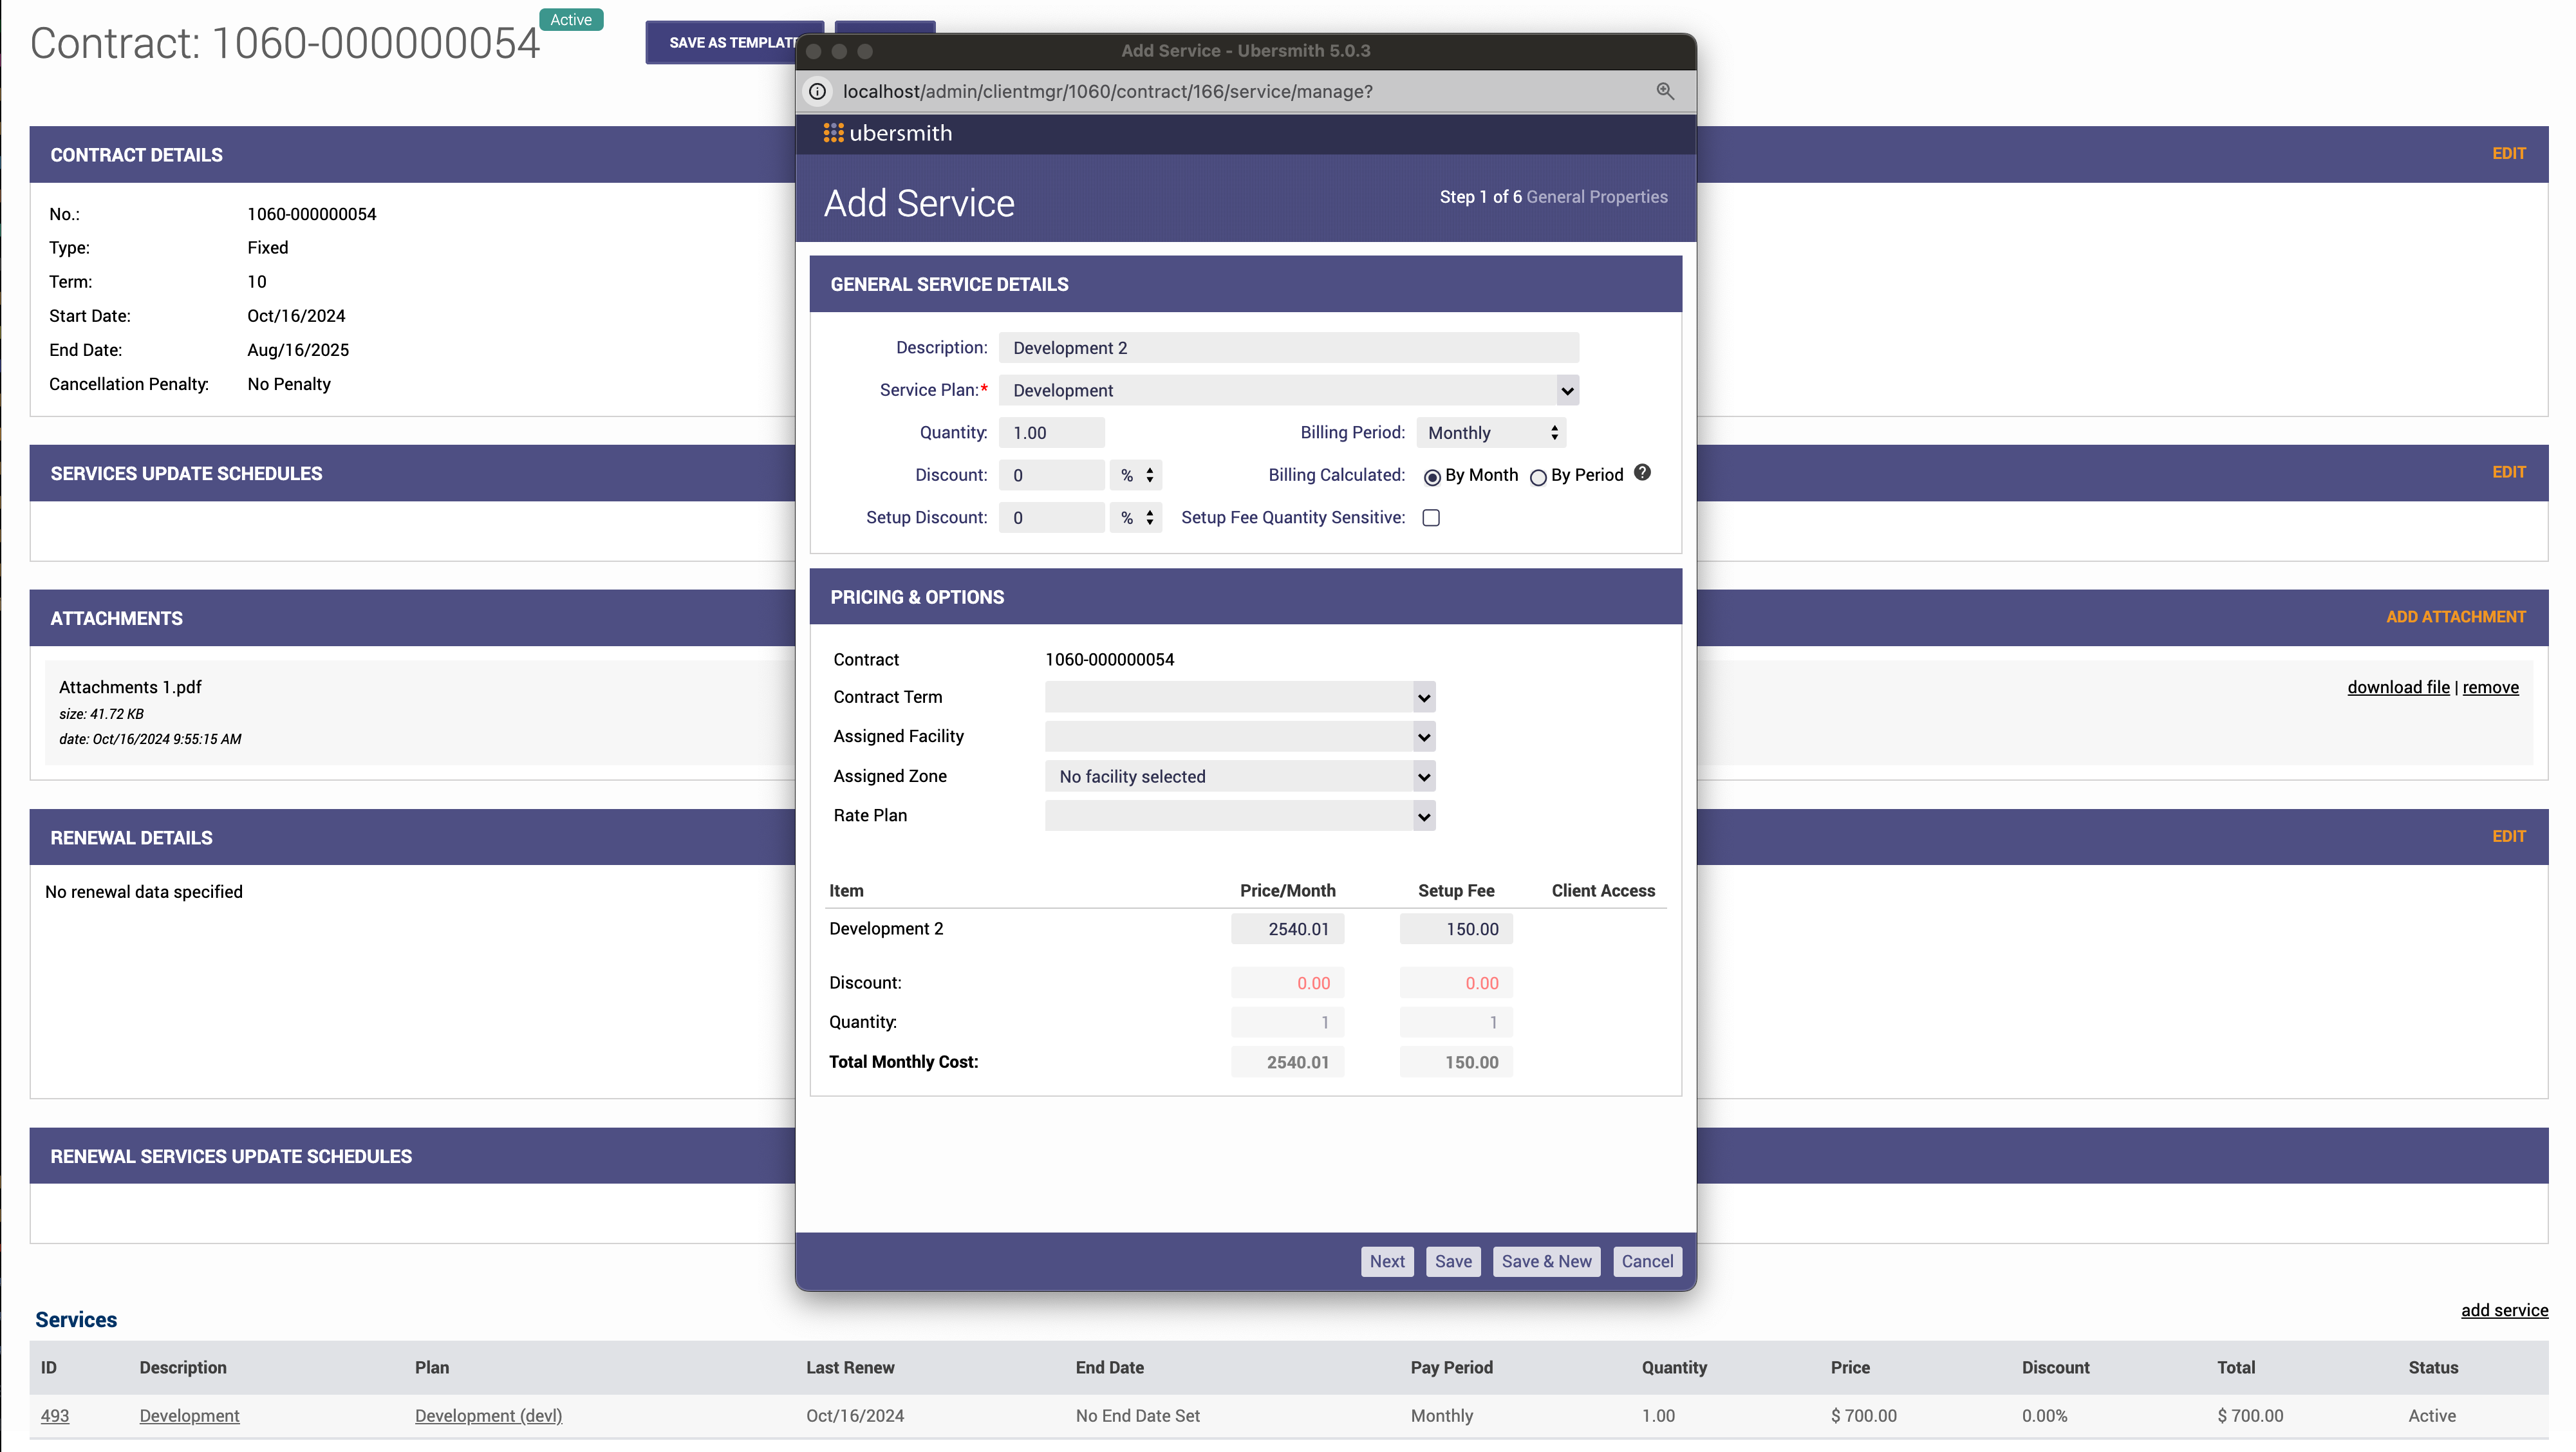Change the Discount percent unit selector
This screenshot has width=2576, height=1452.
pos(1136,475)
